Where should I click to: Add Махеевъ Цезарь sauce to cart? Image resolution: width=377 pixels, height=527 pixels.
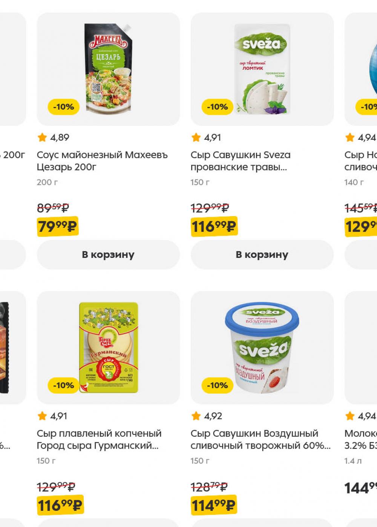108,255
